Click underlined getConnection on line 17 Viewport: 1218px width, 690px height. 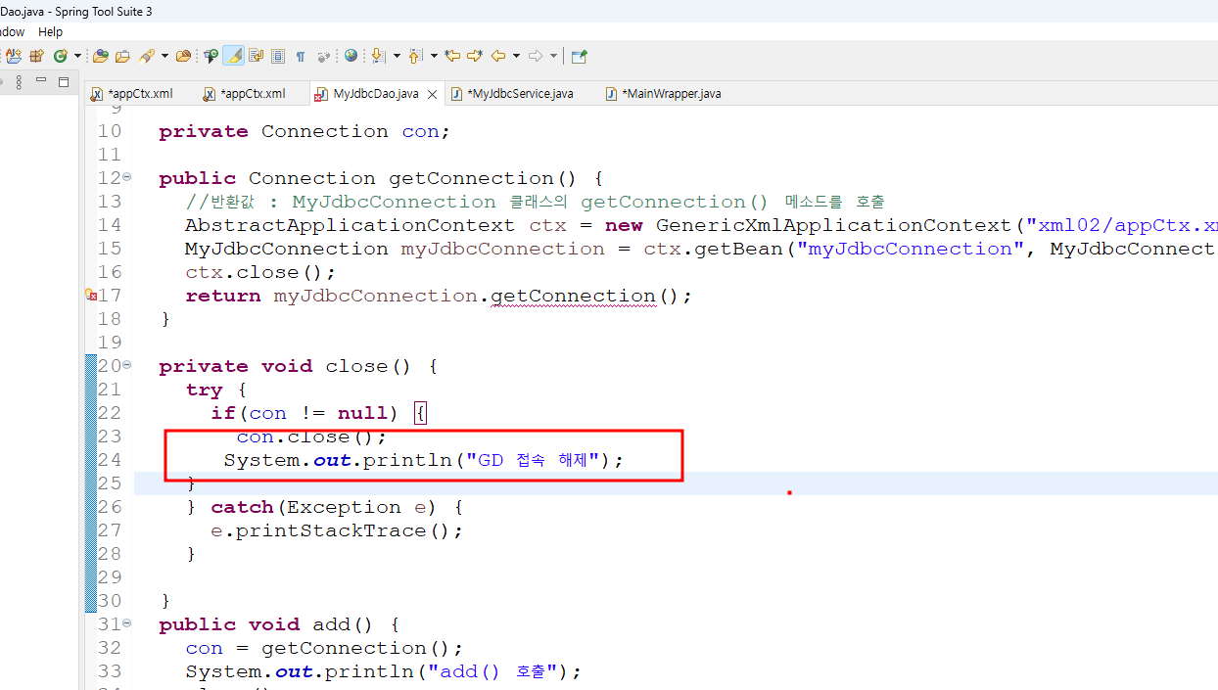(573, 296)
